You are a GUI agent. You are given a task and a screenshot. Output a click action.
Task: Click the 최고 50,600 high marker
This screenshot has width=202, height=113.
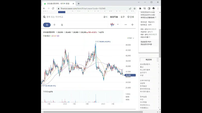click(x=103, y=42)
